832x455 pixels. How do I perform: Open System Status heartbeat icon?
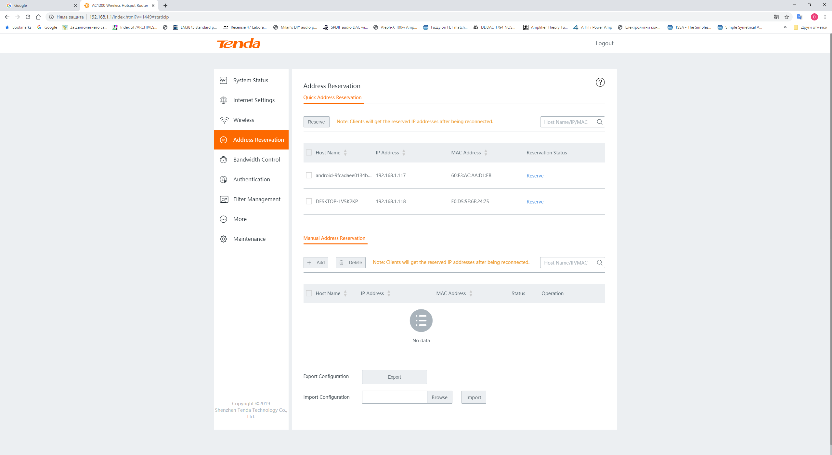pos(223,80)
